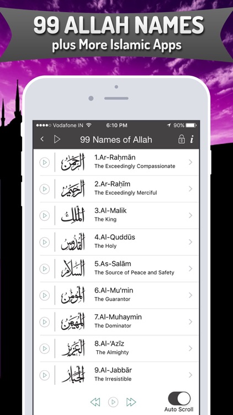Play audio for Al-Quddūs
The height and width of the screenshot is (415, 233).
pos(45,242)
